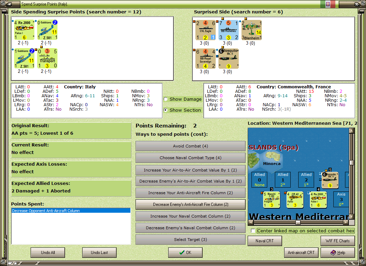Image resolution: width=366 pixels, height=266 pixels.
Task: Click Choose Naval Combat Type (4)
Action: pos(190,158)
